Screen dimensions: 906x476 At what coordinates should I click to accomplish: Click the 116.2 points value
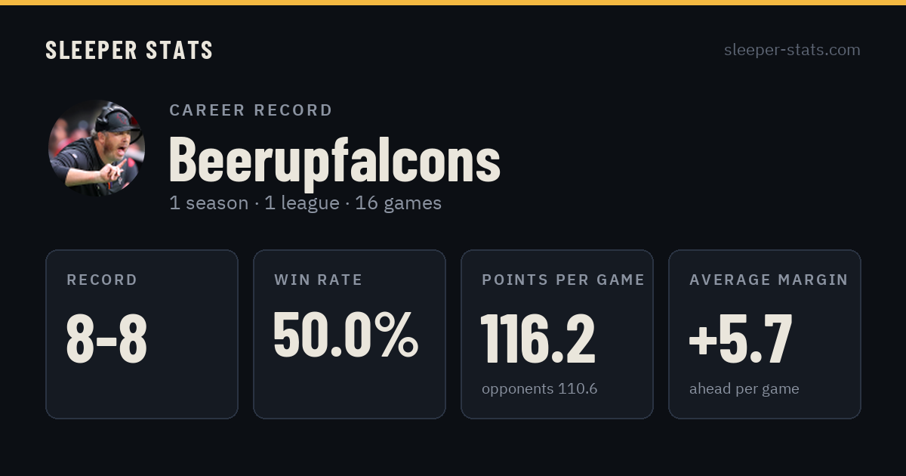tap(538, 338)
